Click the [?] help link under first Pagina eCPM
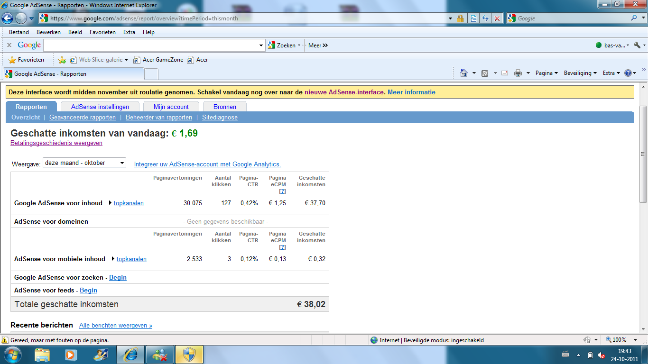The image size is (648, 364). (x=282, y=191)
